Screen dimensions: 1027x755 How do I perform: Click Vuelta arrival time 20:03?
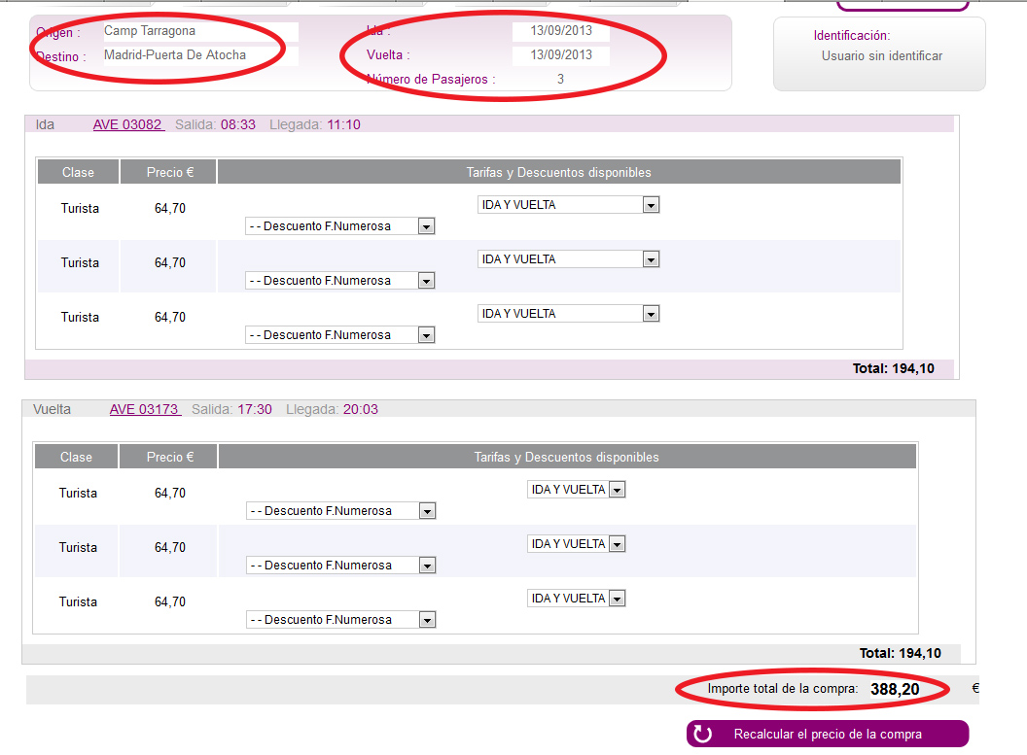coord(360,409)
